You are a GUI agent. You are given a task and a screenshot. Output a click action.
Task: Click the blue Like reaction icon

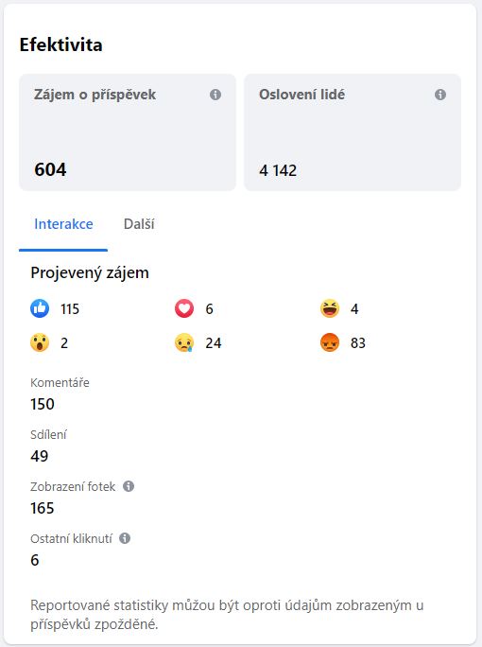[x=40, y=308]
